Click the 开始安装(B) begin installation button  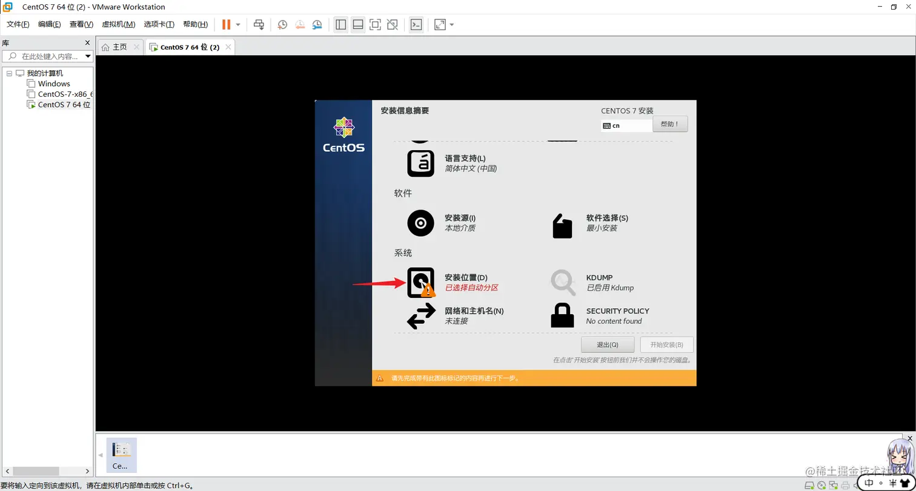coord(666,344)
